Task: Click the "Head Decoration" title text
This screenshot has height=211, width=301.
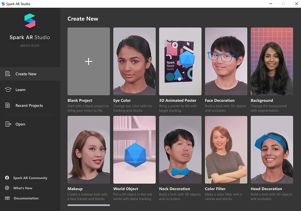Action: 266,189
